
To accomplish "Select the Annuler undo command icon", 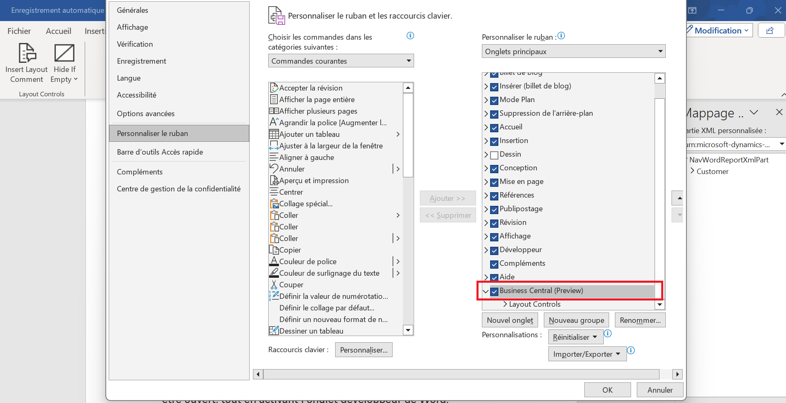I will (x=274, y=169).
